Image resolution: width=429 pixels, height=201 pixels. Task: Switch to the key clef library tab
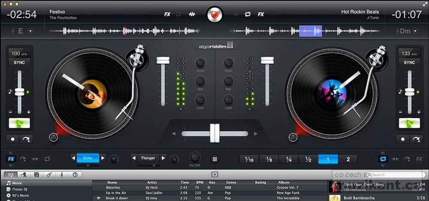click(x=62, y=174)
